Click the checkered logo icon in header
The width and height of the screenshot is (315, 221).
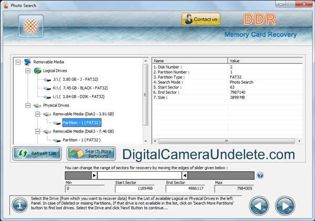click(31, 26)
